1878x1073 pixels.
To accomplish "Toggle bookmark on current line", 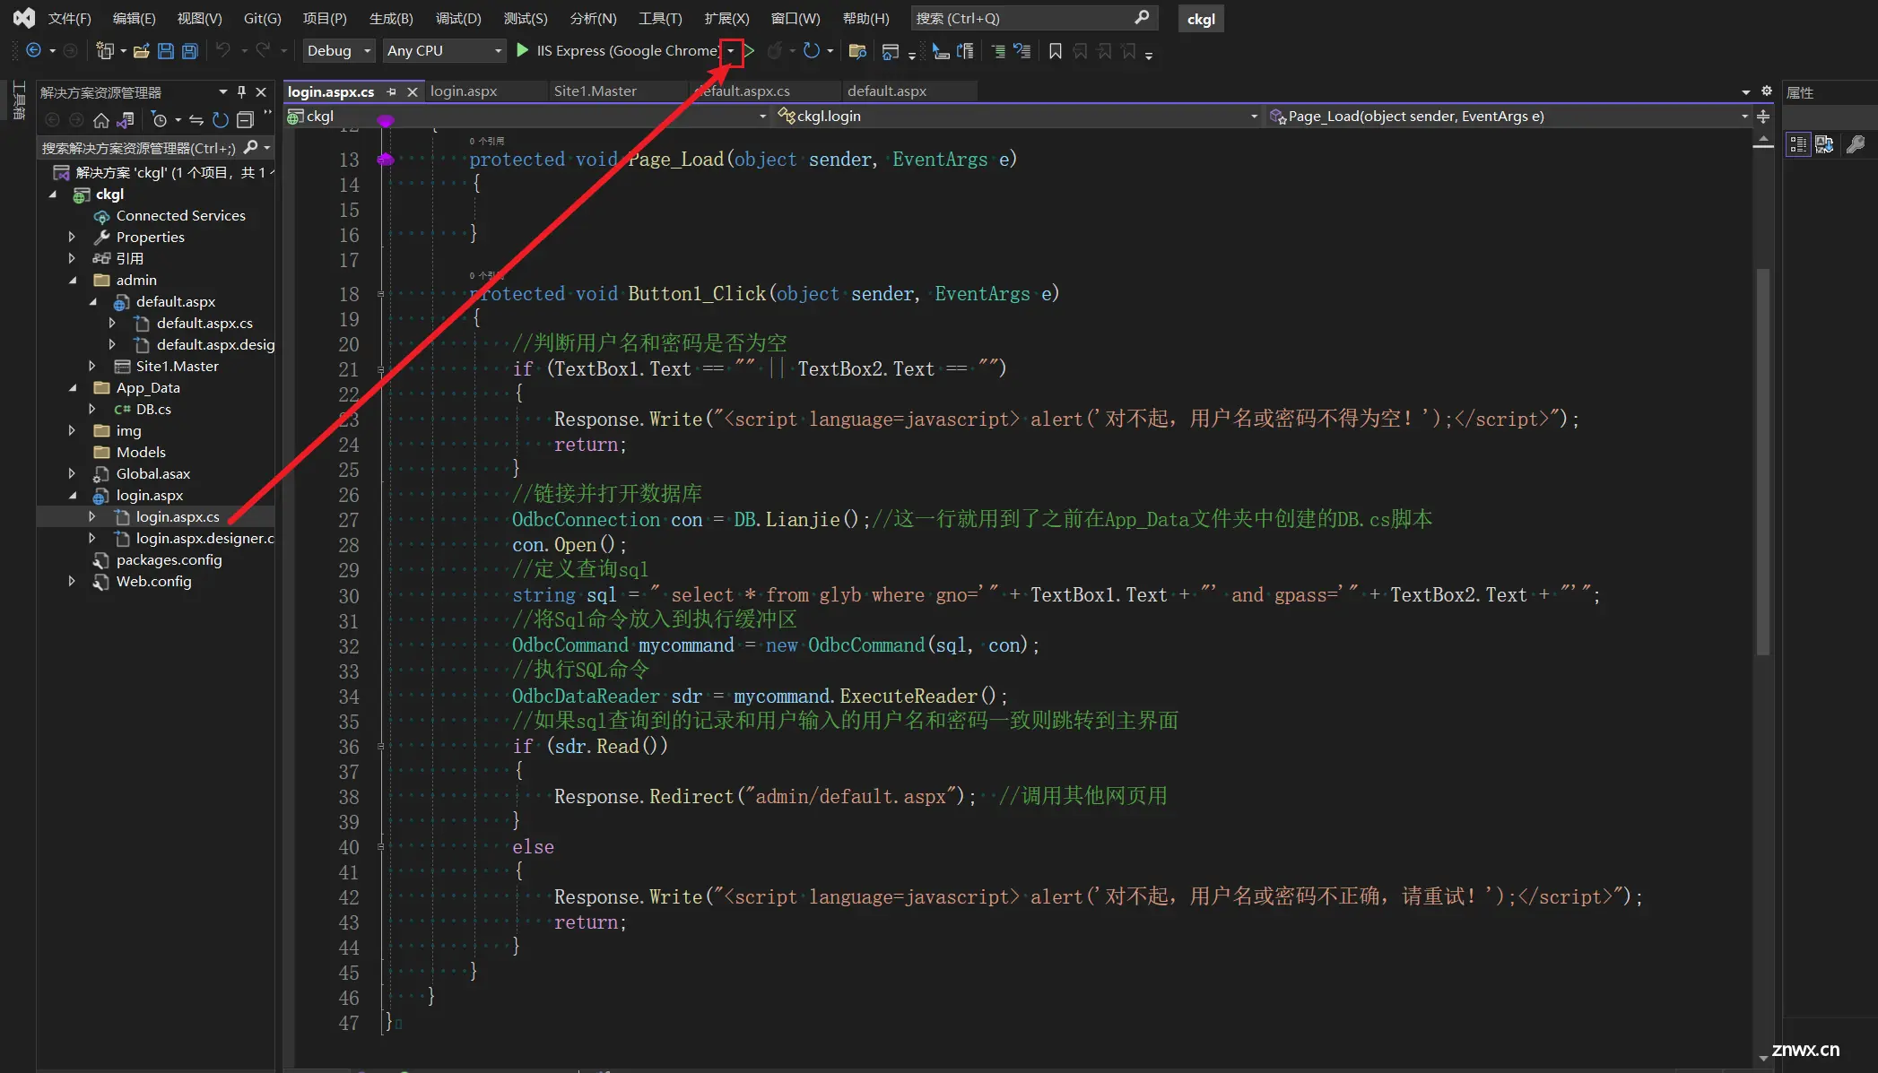I will click(x=1056, y=51).
